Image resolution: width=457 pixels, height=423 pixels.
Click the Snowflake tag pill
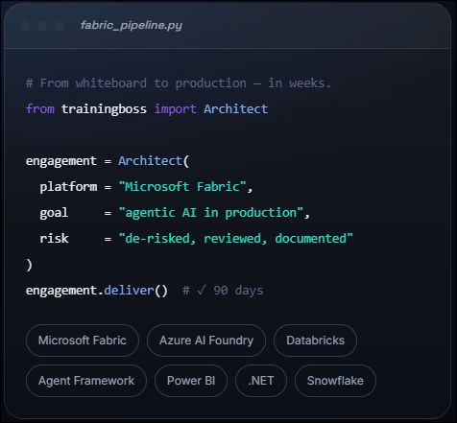[335, 381]
